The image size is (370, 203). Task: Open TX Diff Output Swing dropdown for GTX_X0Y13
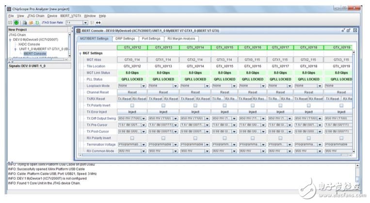coord(176,118)
